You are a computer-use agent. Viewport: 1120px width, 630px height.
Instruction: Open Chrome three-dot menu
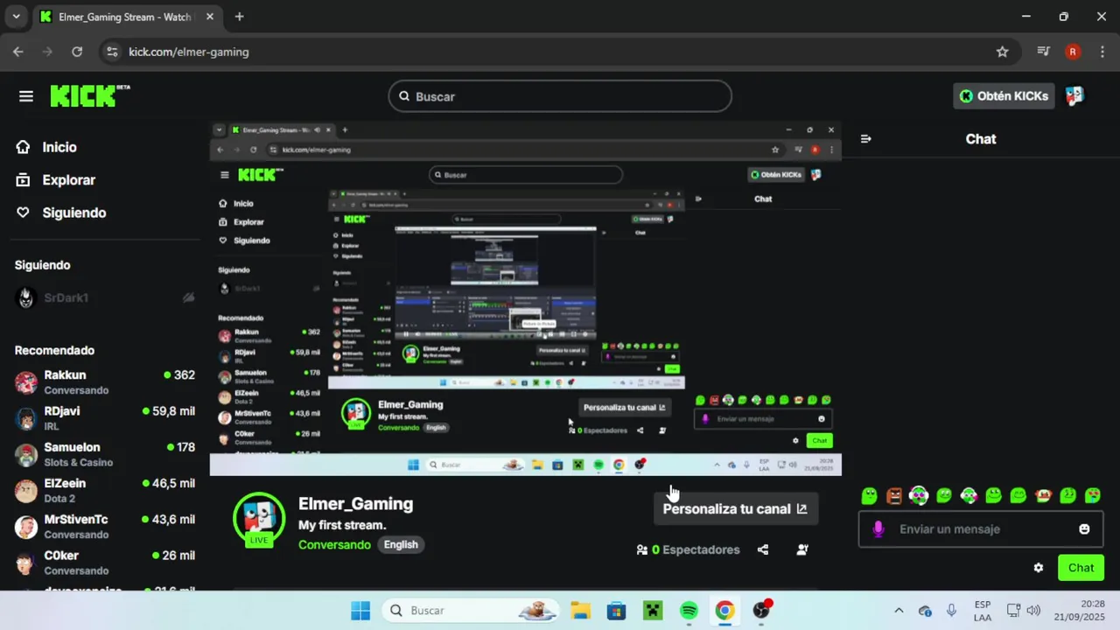tap(1101, 52)
